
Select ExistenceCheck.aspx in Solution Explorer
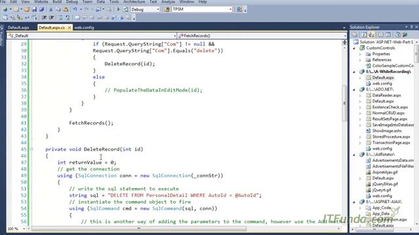coord(390,107)
